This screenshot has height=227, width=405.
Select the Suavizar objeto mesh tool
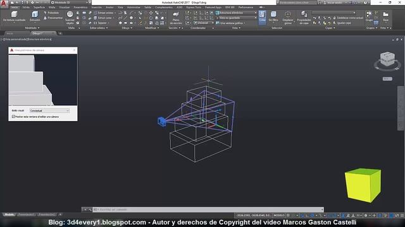(x=70, y=18)
